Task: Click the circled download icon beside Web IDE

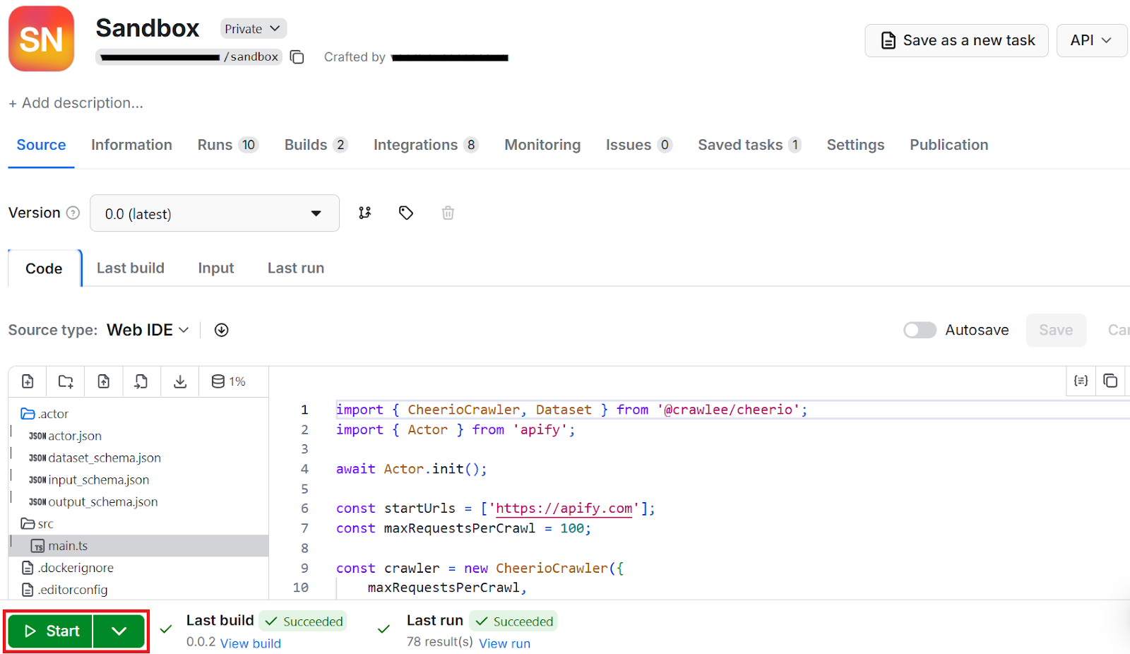Action: pyautogui.click(x=221, y=330)
